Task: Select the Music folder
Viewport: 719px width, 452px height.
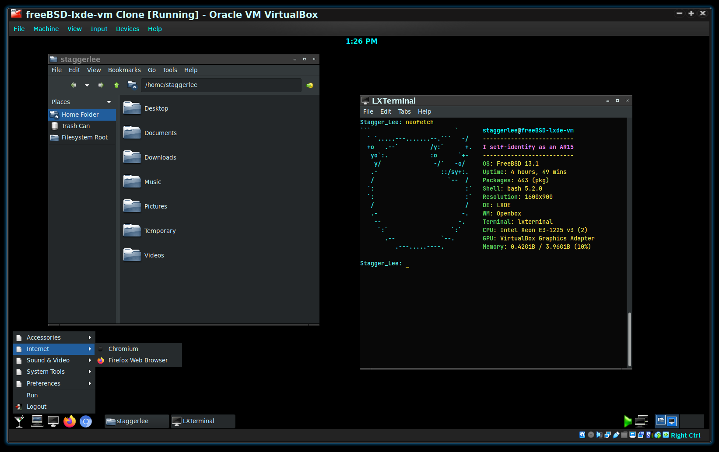Action: (x=142, y=181)
